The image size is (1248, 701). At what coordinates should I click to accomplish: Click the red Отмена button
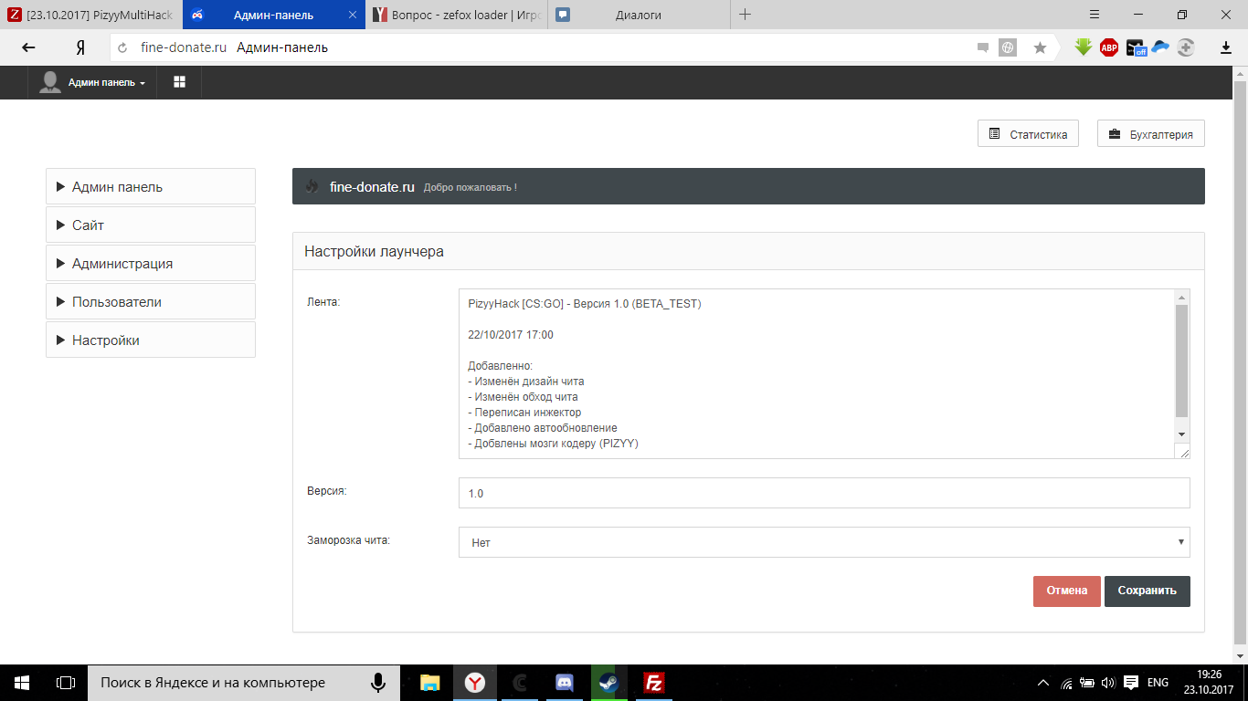(x=1066, y=591)
